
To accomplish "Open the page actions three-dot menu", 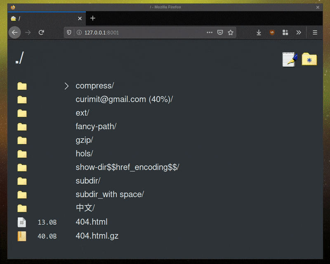I will click(x=210, y=33).
